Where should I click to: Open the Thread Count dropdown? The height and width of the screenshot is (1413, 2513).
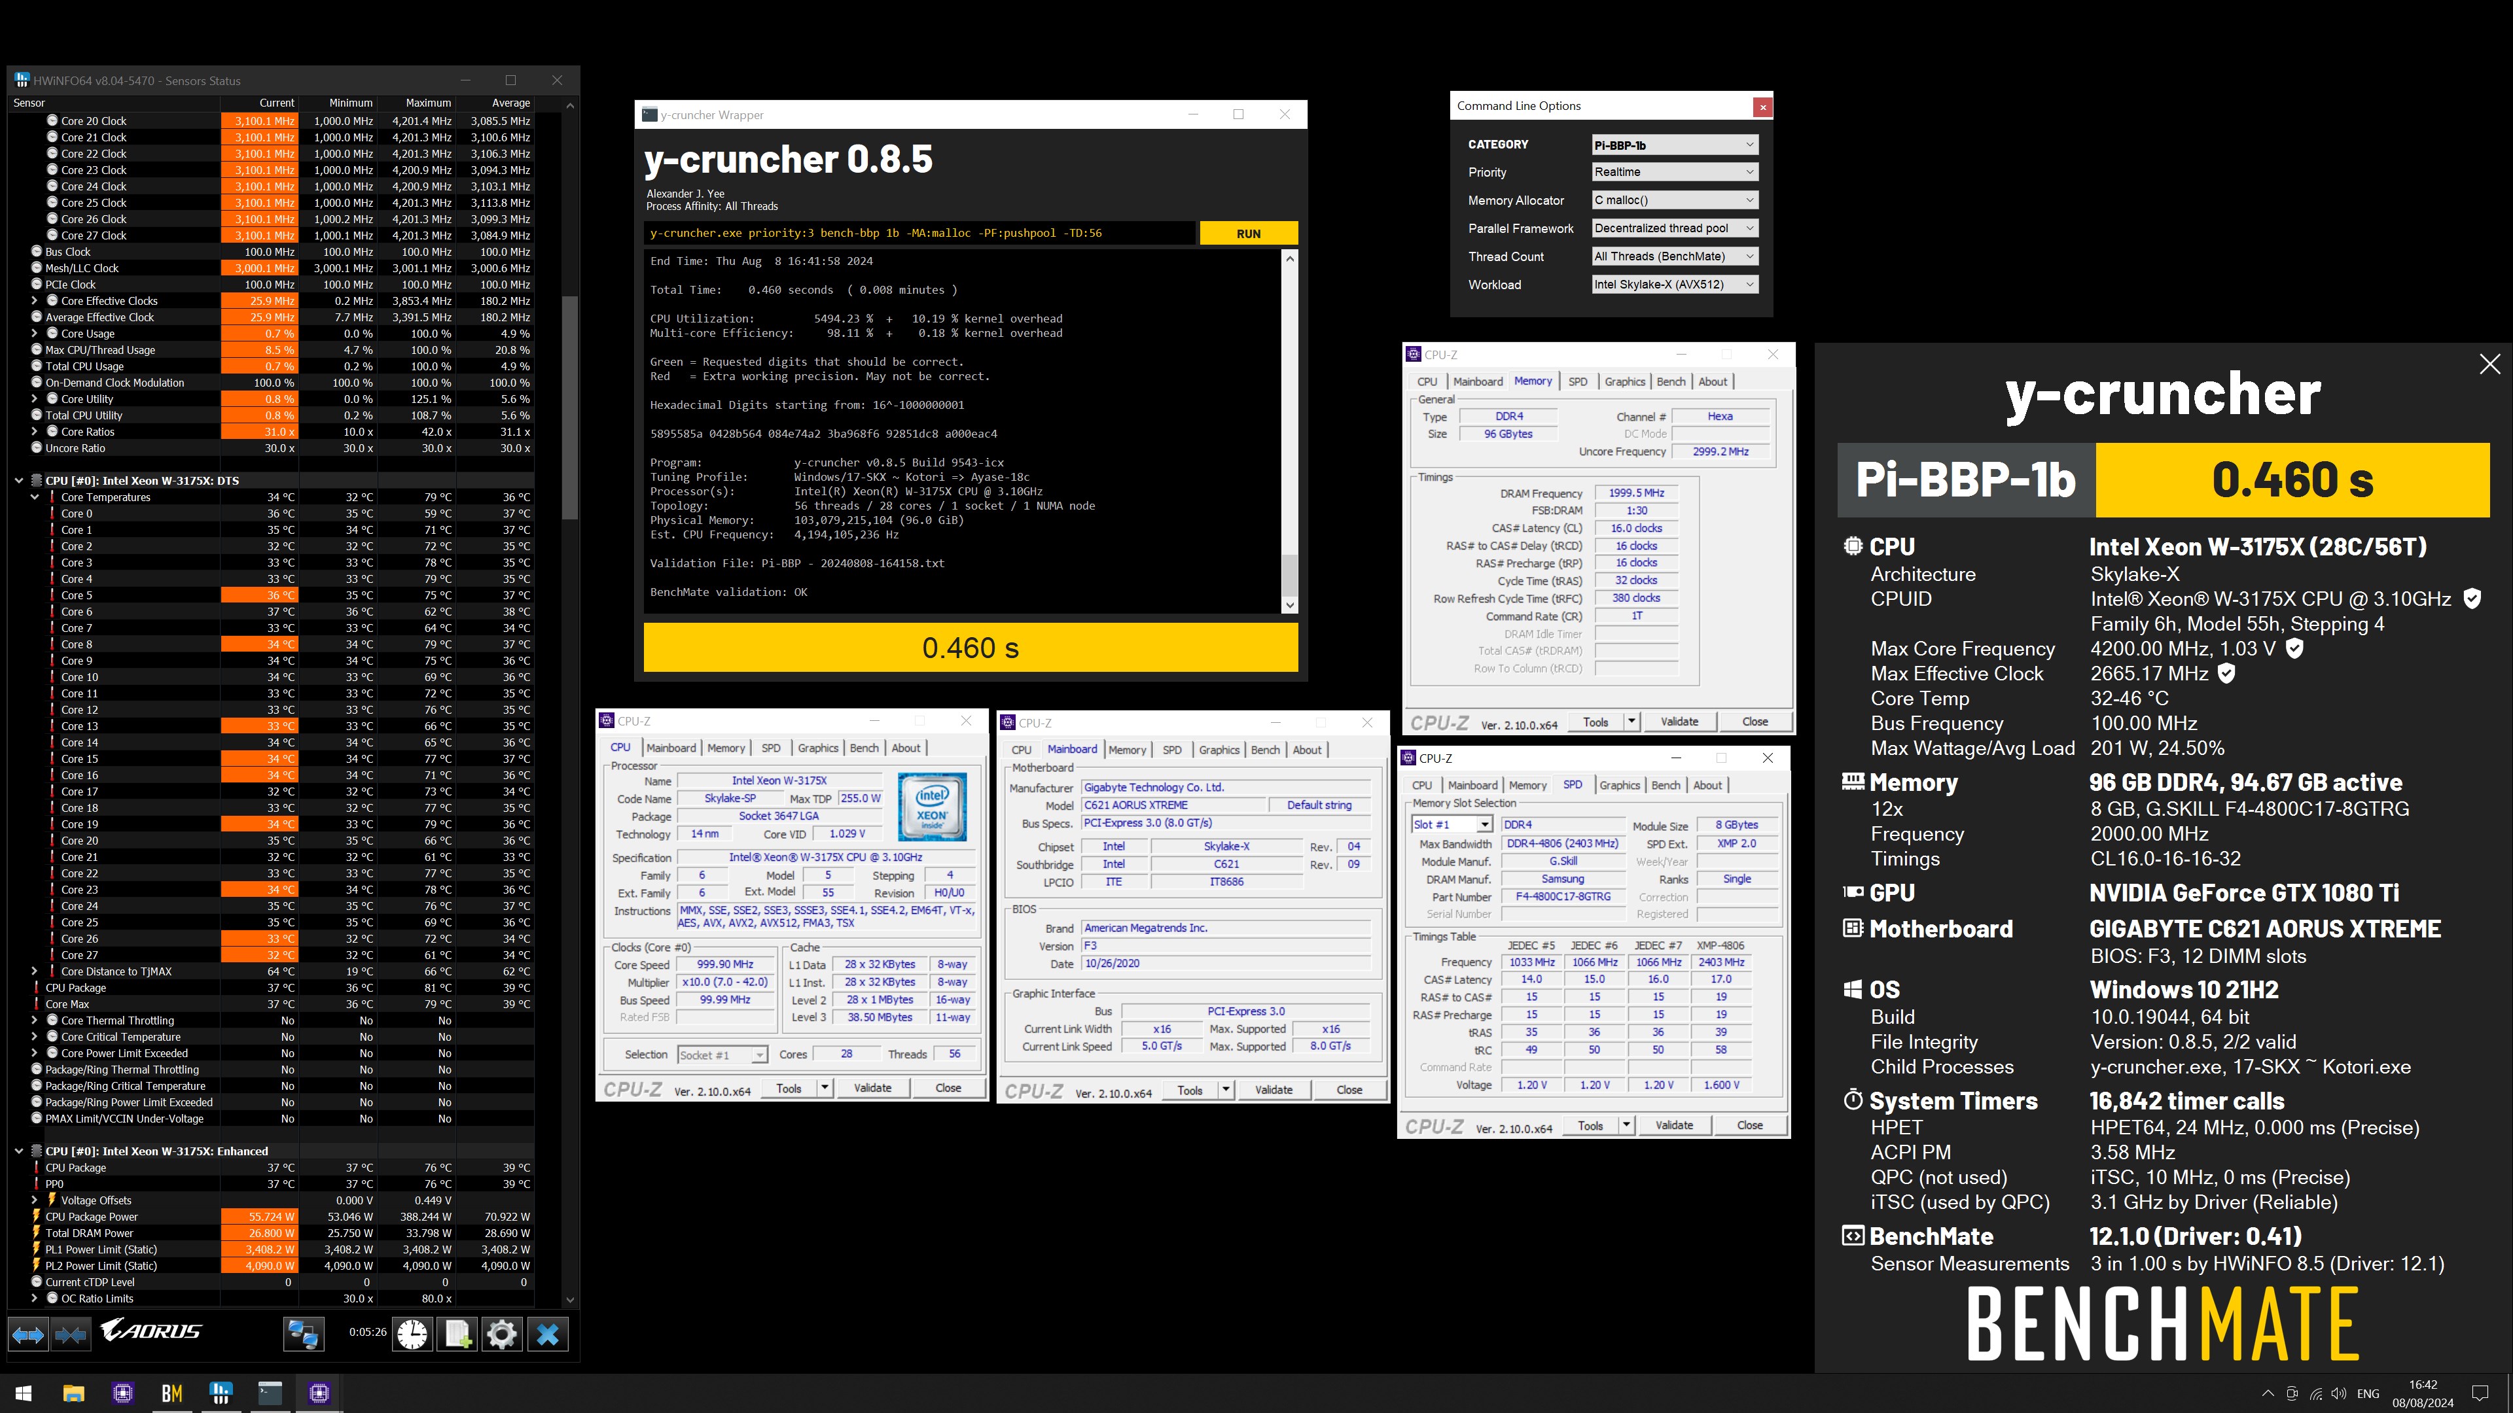[1674, 256]
